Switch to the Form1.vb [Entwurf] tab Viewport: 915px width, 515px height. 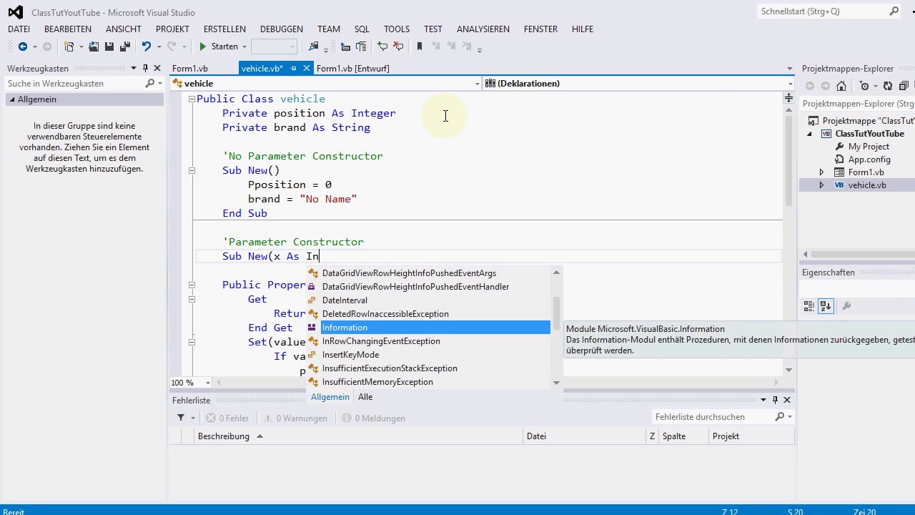(x=352, y=69)
